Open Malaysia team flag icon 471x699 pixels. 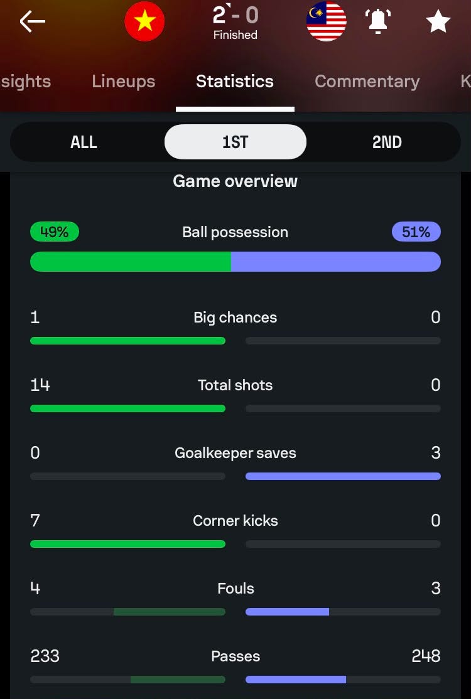click(327, 21)
